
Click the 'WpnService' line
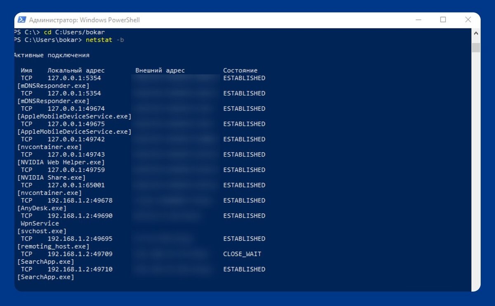pyautogui.click(x=40, y=223)
